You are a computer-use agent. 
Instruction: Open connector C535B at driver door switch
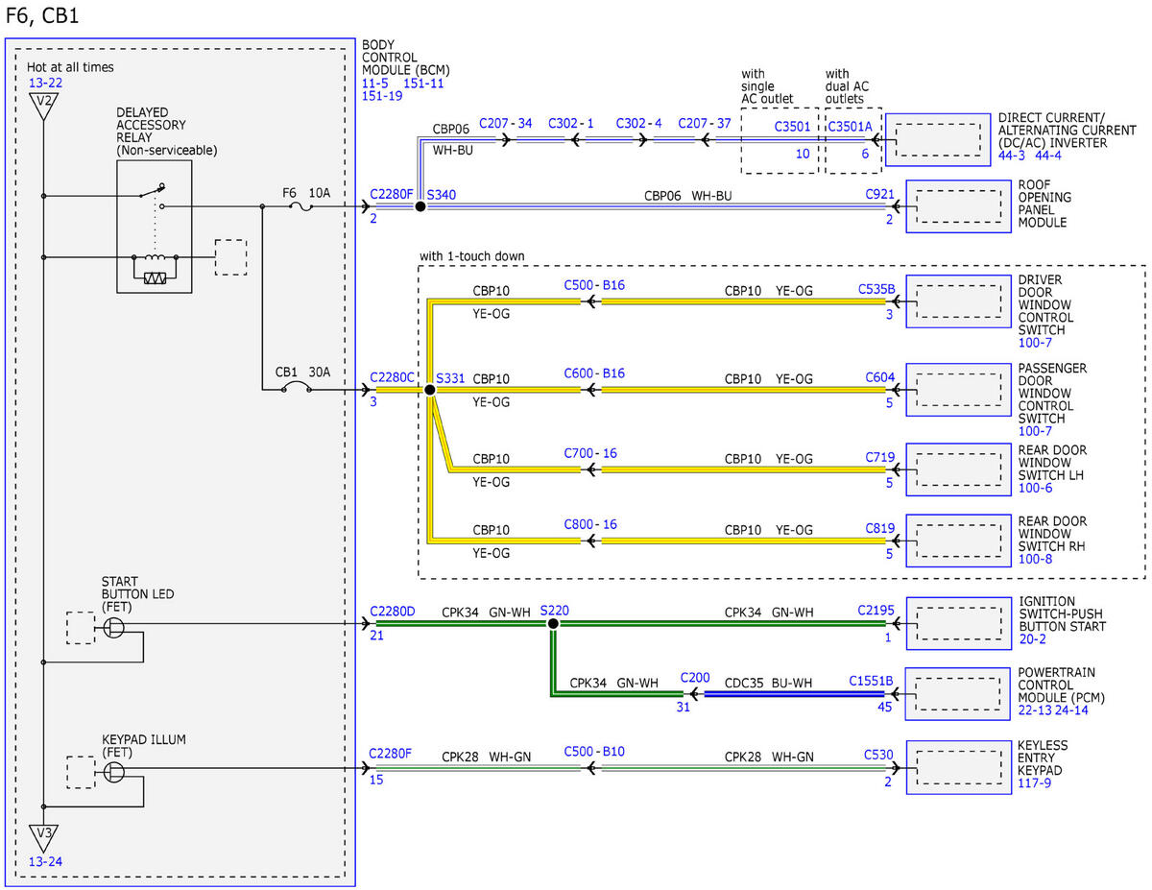coord(876,287)
